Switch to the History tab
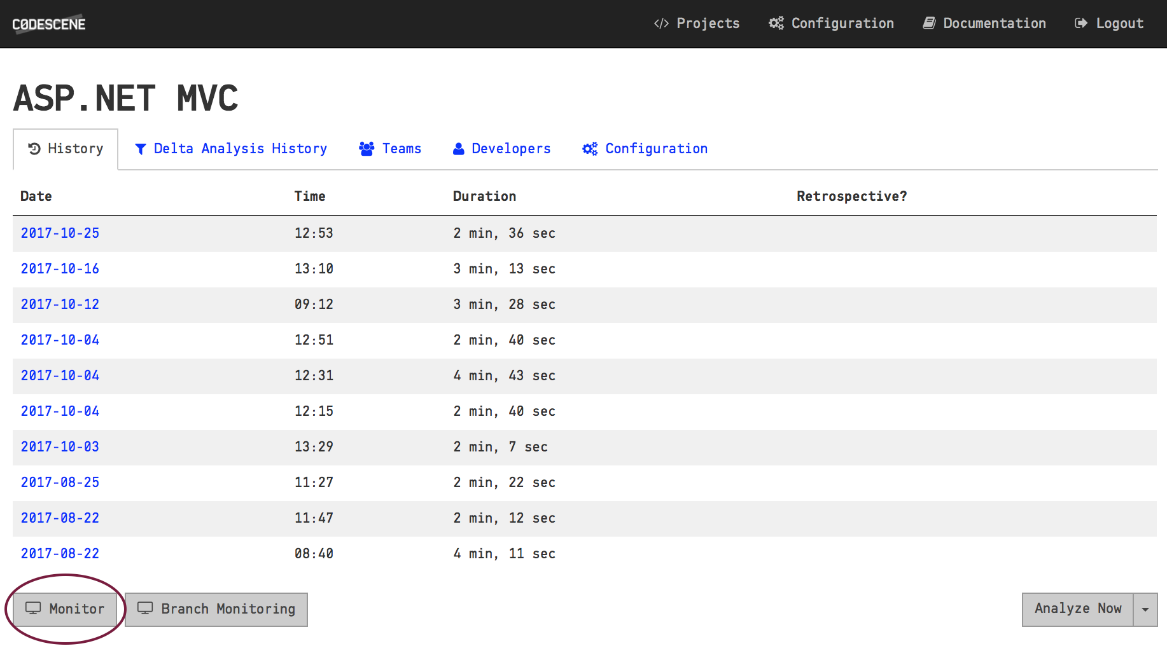This screenshot has height=660, width=1167. 66,149
